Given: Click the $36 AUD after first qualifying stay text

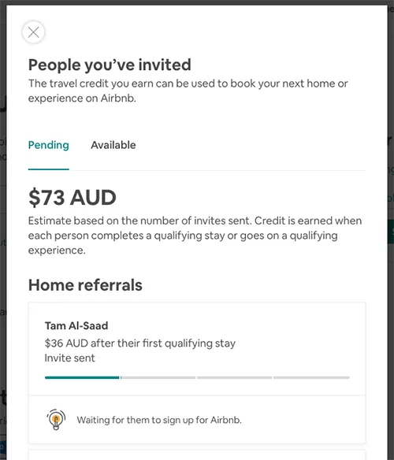Looking at the screenshot, I should pyautogui.click(x=140, y=343).
